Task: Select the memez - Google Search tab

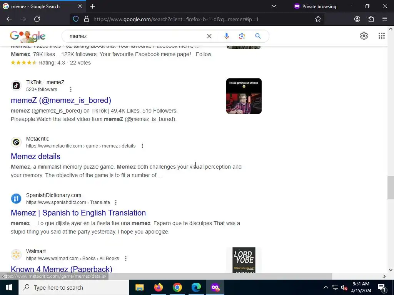Action: (x=43, y=7)
